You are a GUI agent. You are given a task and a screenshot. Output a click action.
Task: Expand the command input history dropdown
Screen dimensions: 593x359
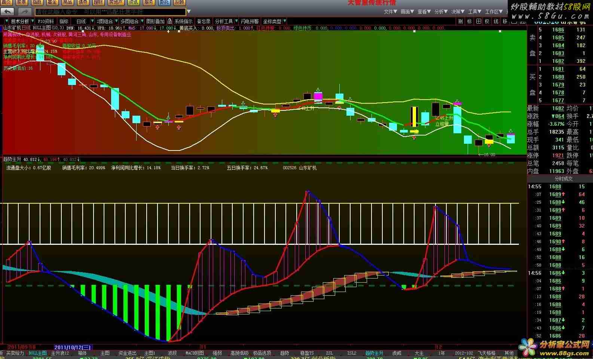pyautogui.click(x=189, y=12)
